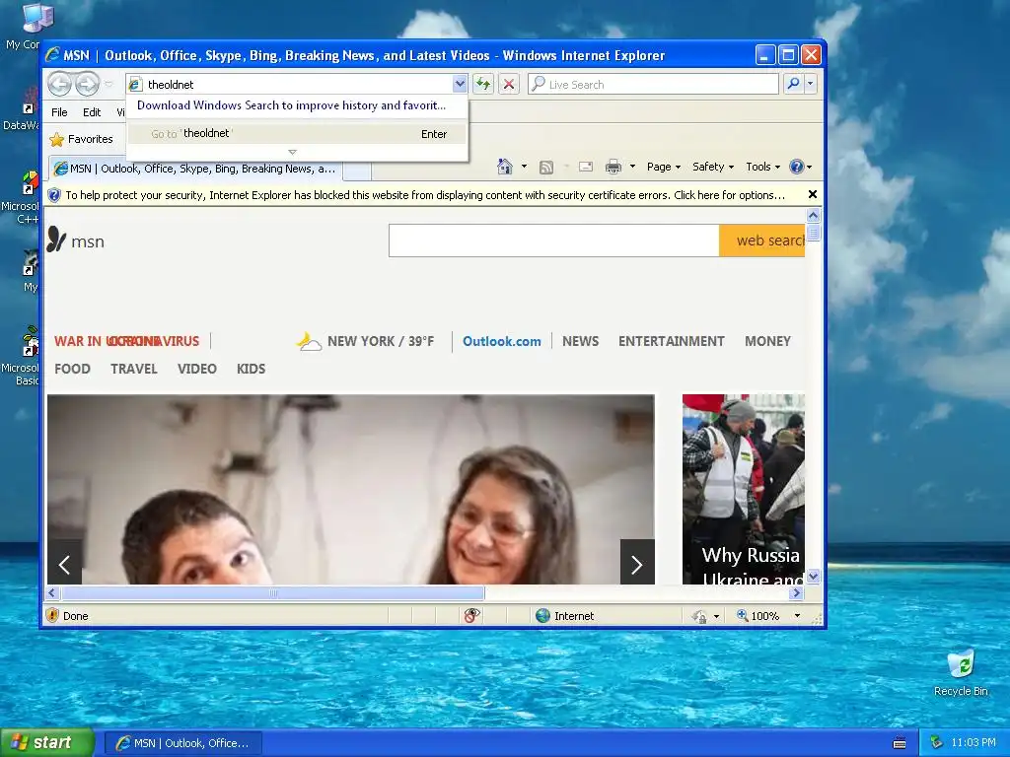The image size is (1010, 757).
Task: Open the Tools menu
Action: pyautogui.click(x=762, y=167)
